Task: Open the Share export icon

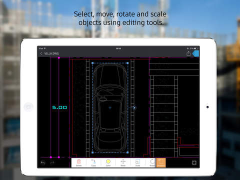Action: click(x=188, y=53)
